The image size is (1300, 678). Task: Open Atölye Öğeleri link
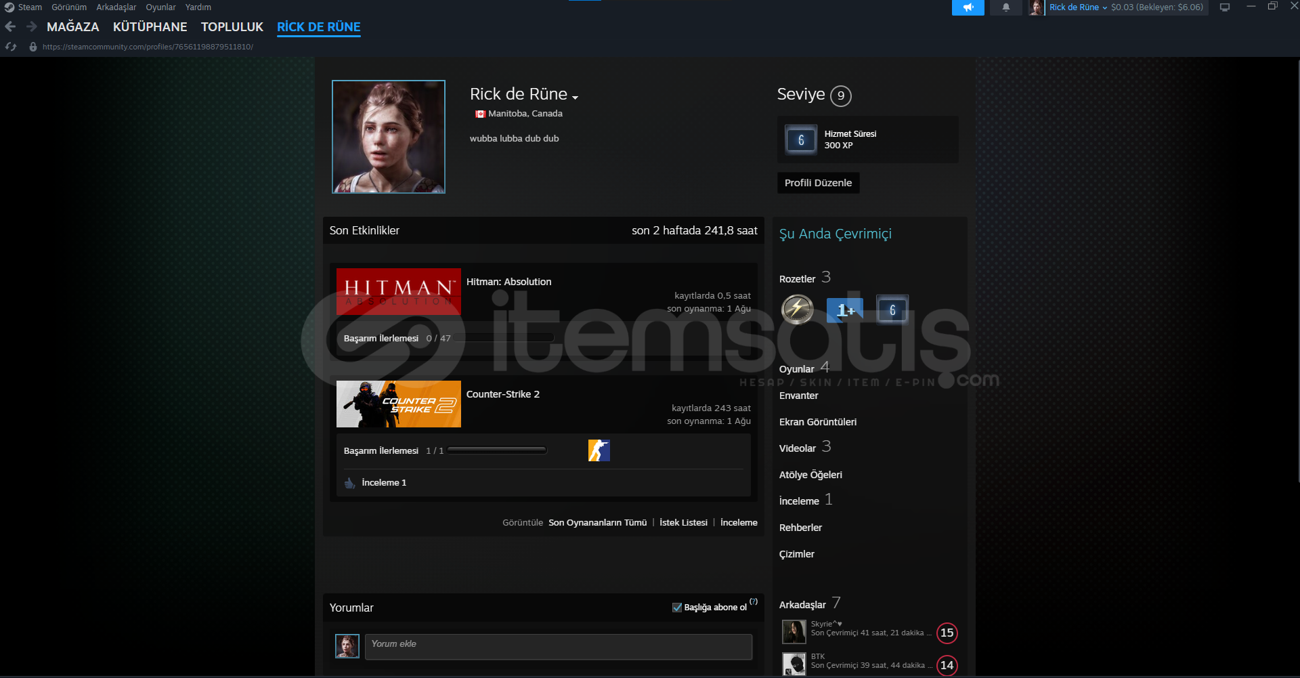pos(810,475)
